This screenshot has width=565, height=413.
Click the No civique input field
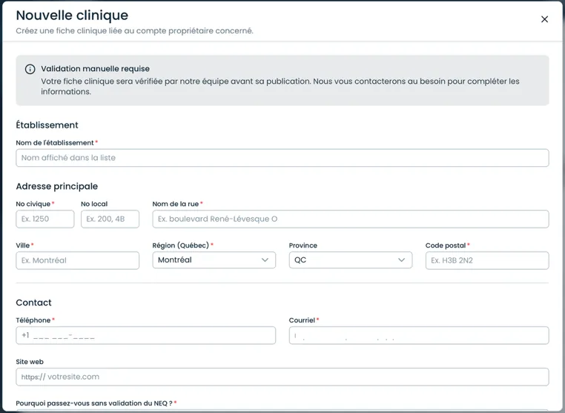45,219
